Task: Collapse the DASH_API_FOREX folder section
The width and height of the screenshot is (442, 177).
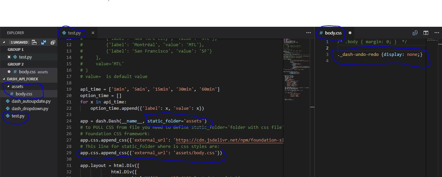Action: [x=4, y=79]
